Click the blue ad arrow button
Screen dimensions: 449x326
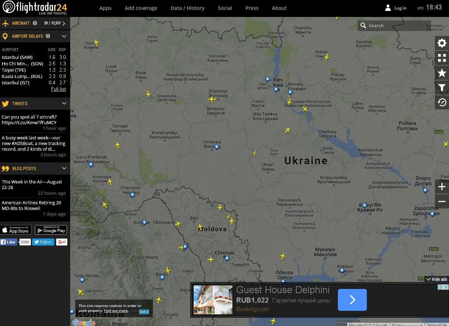point(352,300)
